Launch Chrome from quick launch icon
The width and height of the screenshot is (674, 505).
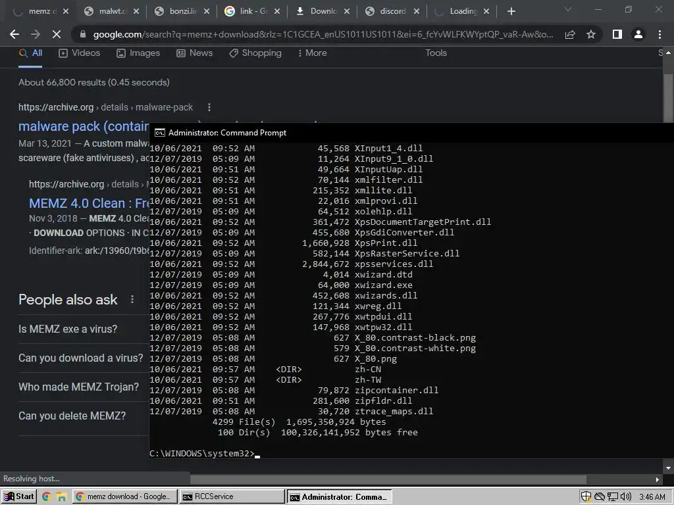click(47, 497)
